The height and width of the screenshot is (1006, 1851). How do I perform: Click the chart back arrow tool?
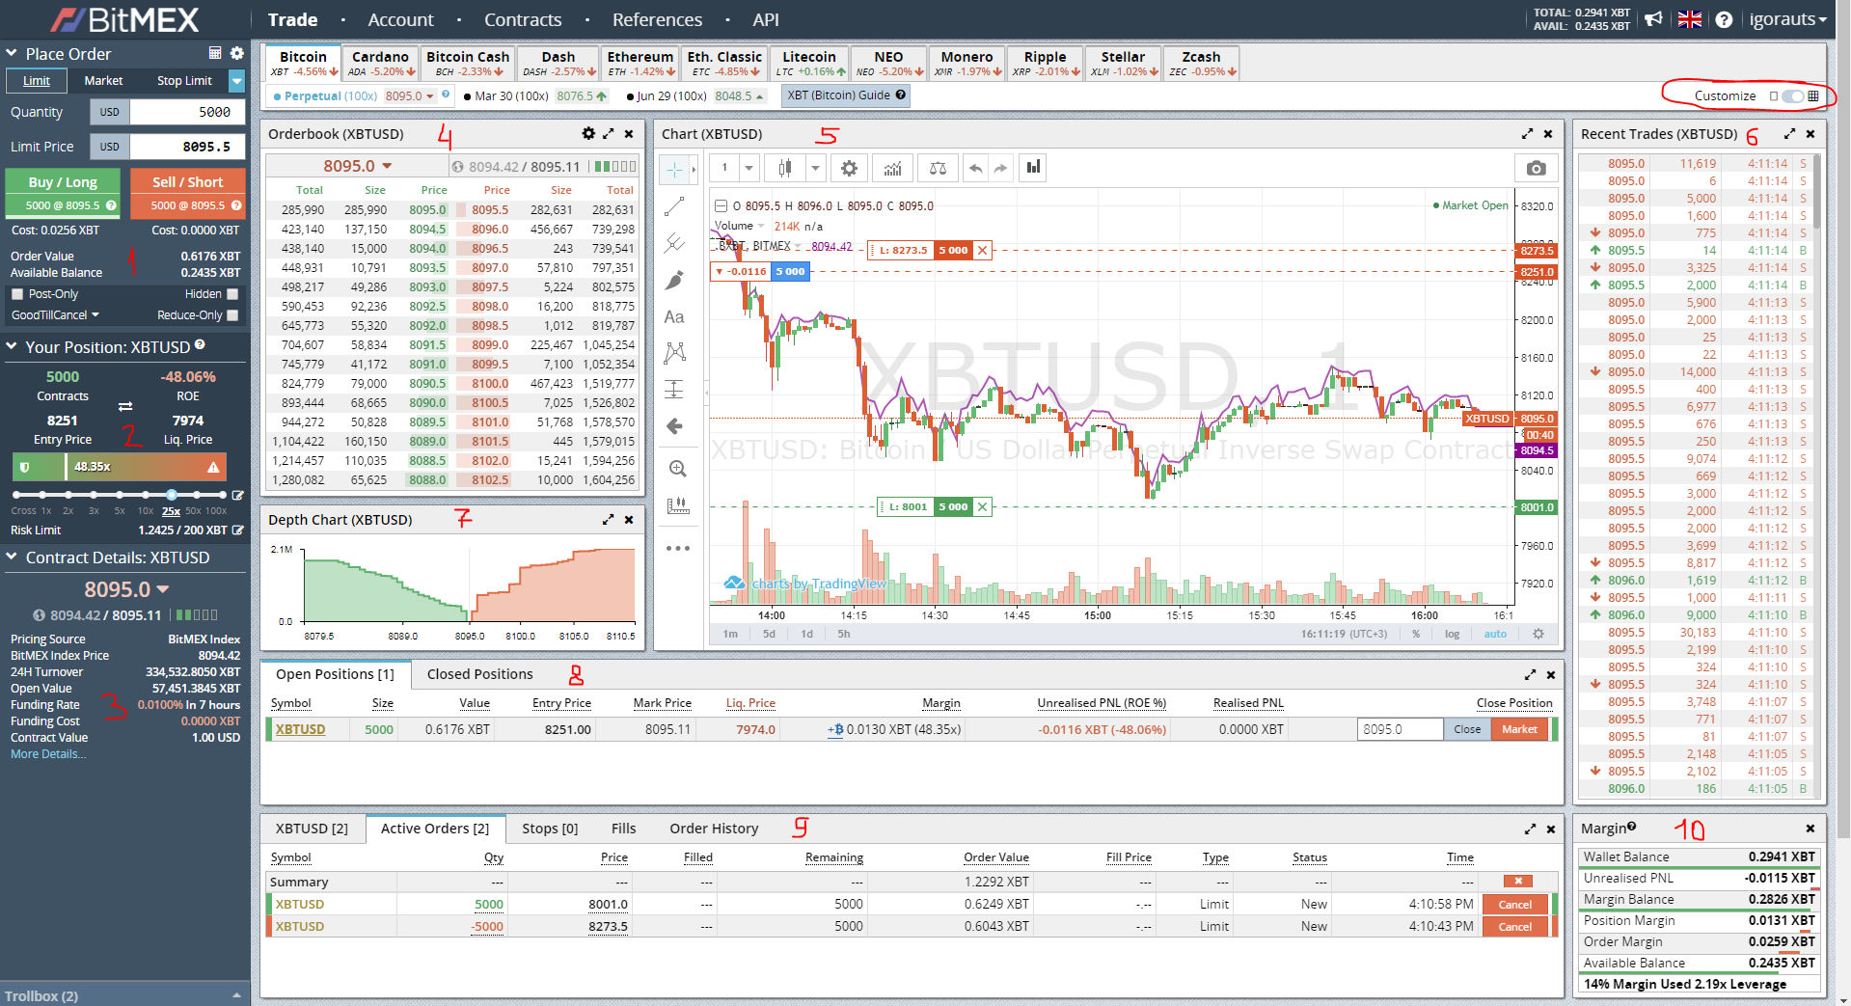coord(675,426)
